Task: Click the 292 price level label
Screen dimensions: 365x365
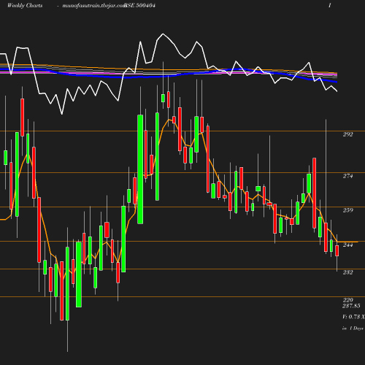Action: tap(348, 134)
